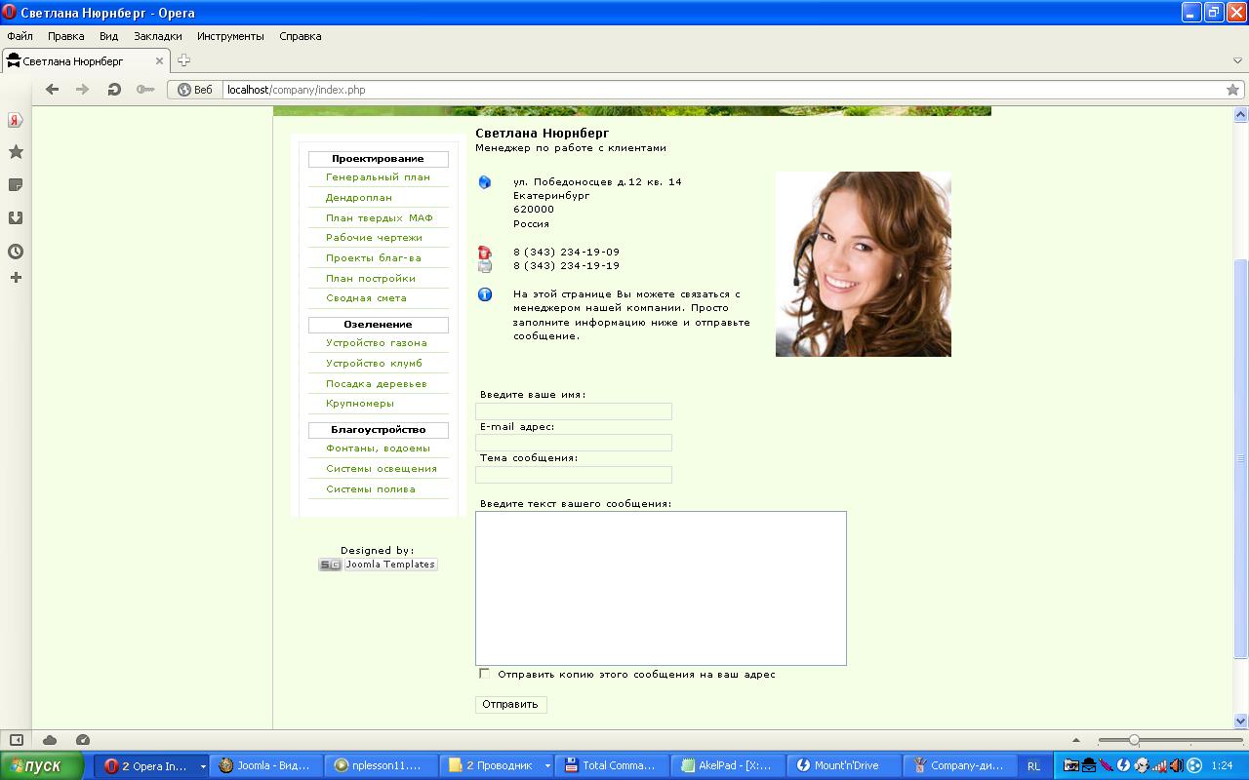1249x780 pixels.
Task: Open Устройство газона link
Action: coord(377,343)
